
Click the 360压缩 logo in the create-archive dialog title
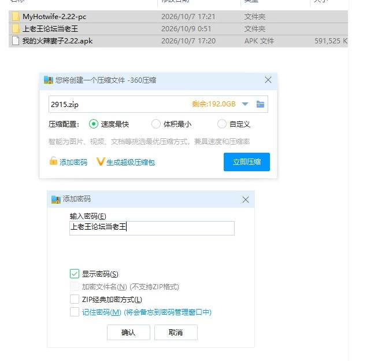tap(49, 80)
